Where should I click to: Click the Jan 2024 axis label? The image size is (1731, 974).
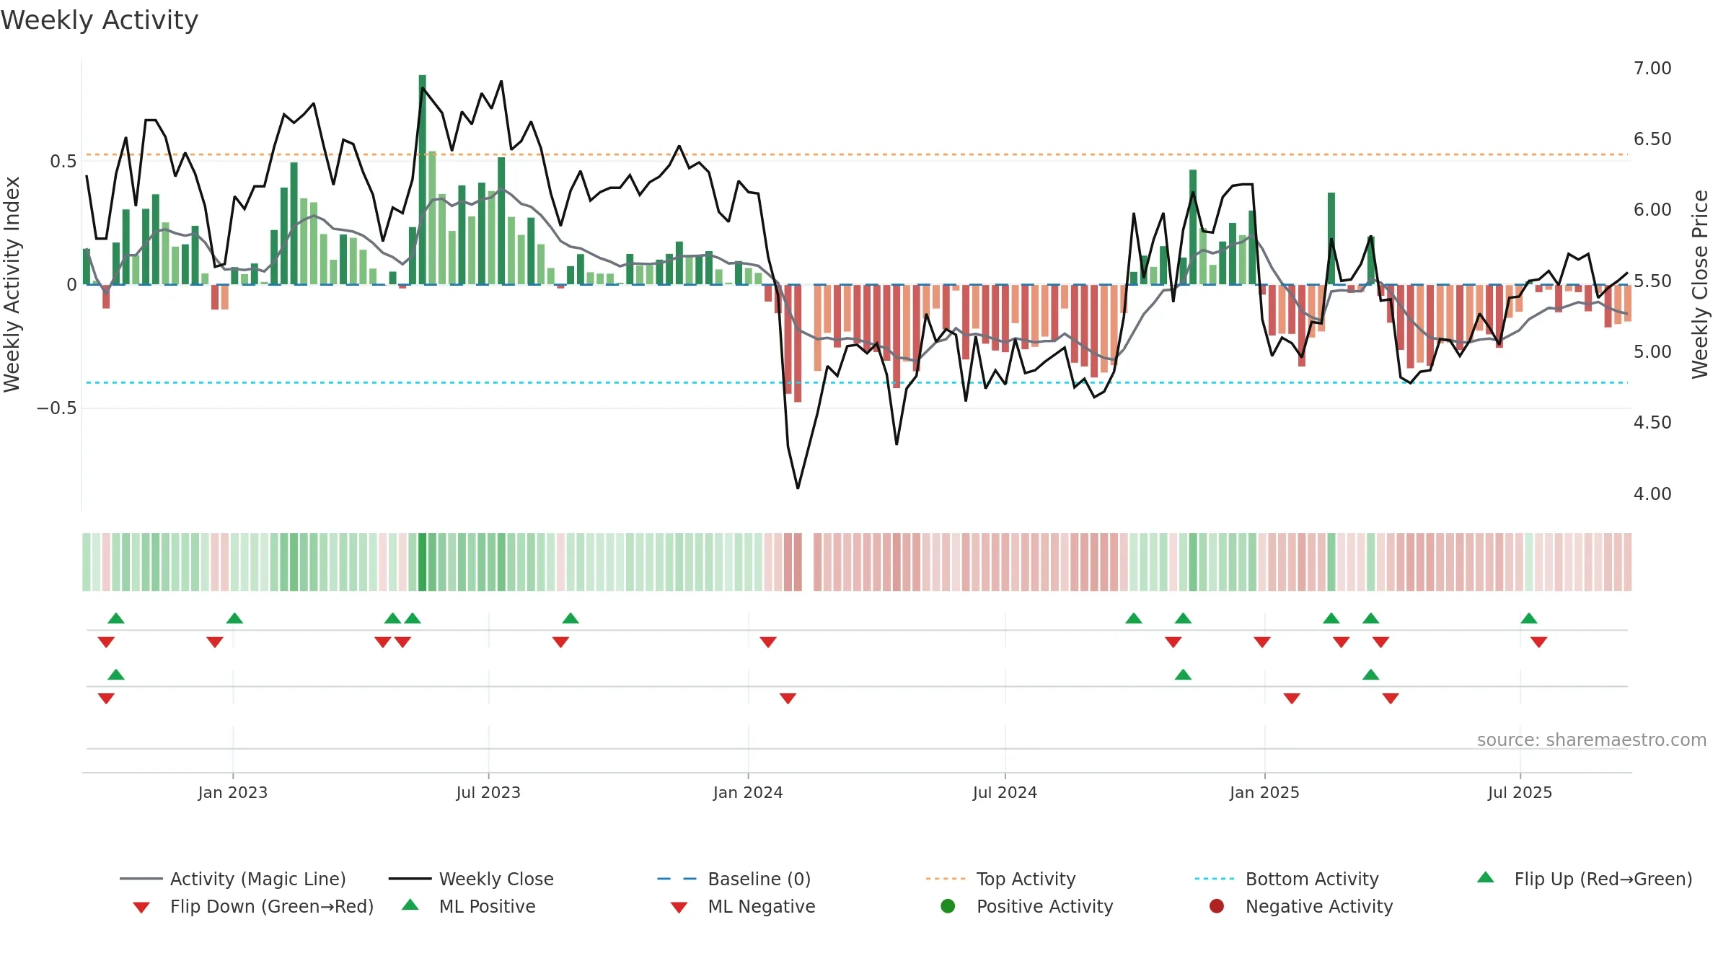748,792
